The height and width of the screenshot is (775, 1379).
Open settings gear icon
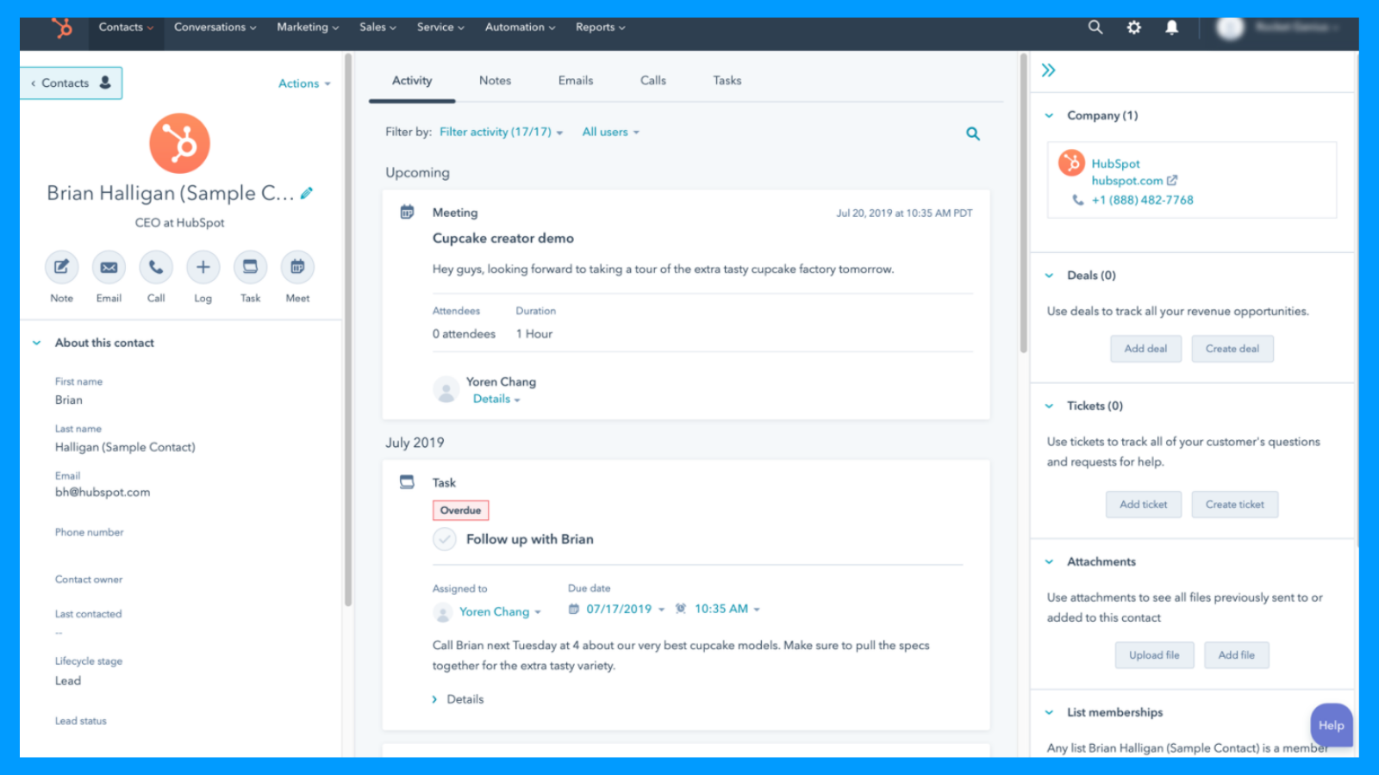[1134, 28]
